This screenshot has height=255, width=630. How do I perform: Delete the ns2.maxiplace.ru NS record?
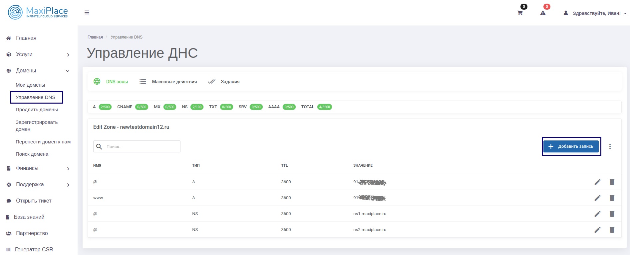[x=612, y=230]
